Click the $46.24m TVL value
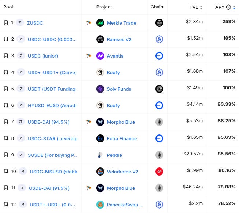The width and height of the screenshot is (239, 213). pos(193,187)
